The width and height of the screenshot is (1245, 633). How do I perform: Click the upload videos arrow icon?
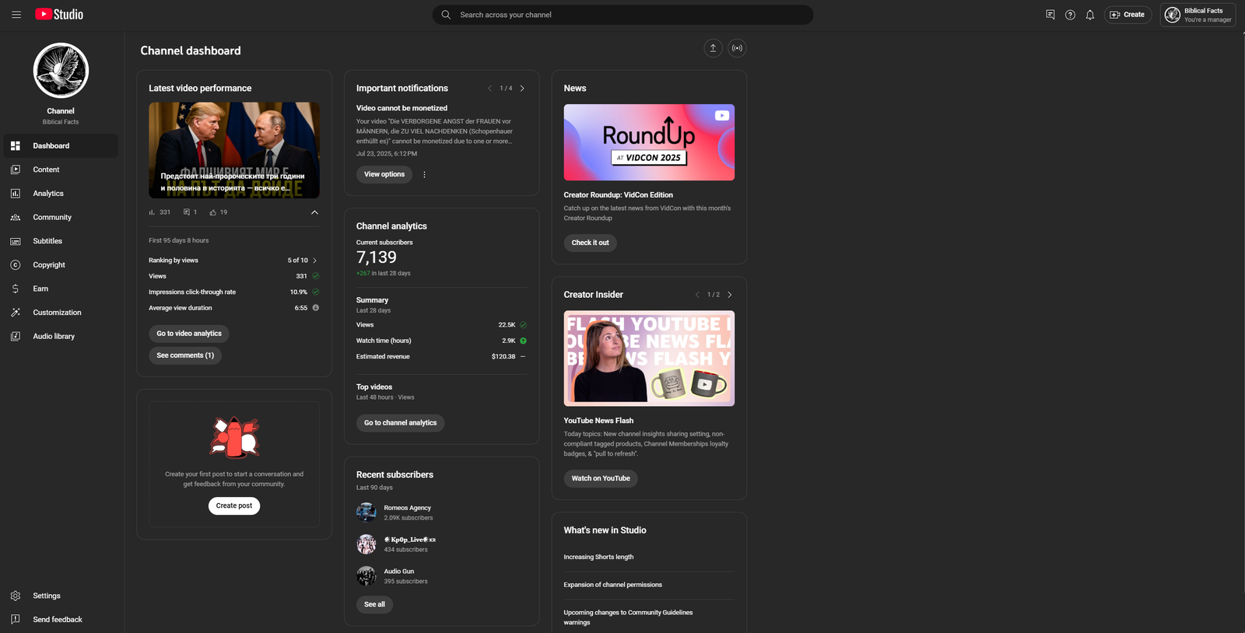713,48
